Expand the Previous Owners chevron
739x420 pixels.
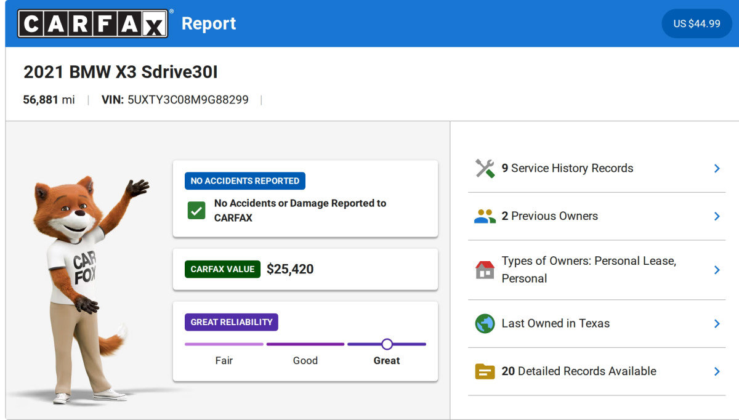pyautogui.click(x=717, y=216)
